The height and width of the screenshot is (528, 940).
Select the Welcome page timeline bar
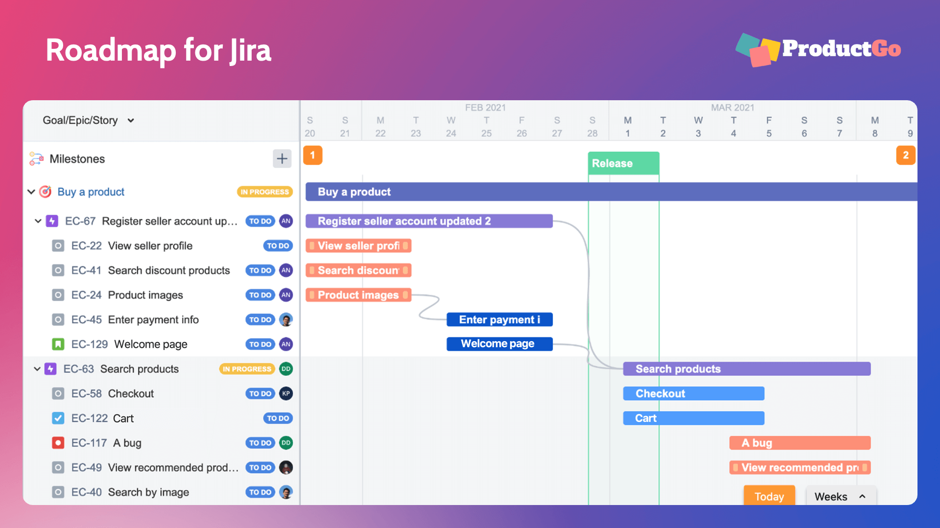click(499, 344)
